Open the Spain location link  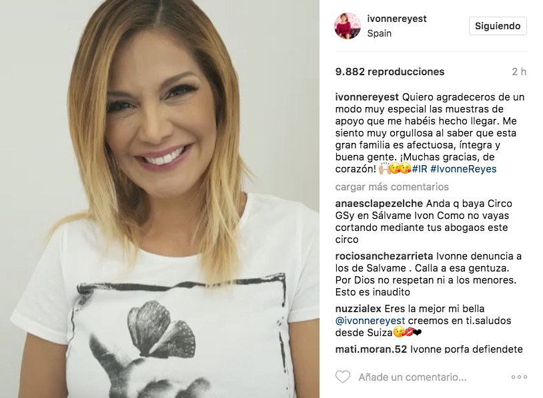(x=379, y=33)
